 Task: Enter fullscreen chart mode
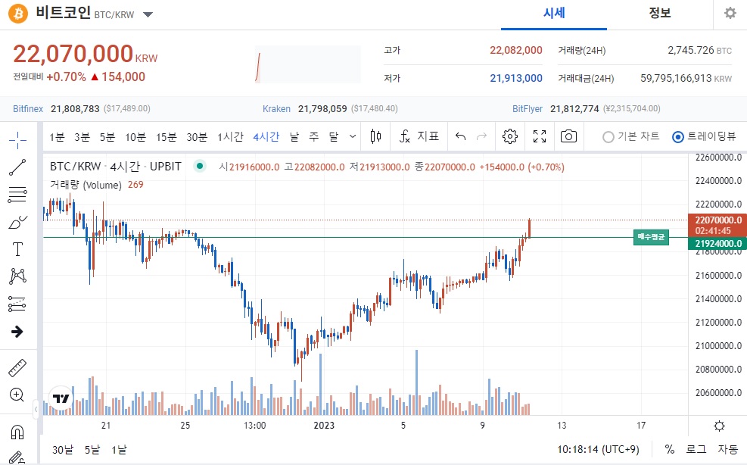coord(540,137)
